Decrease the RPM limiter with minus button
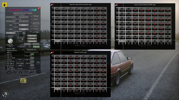The height and width of the screenshot is (100, 179). click(11, 17)
